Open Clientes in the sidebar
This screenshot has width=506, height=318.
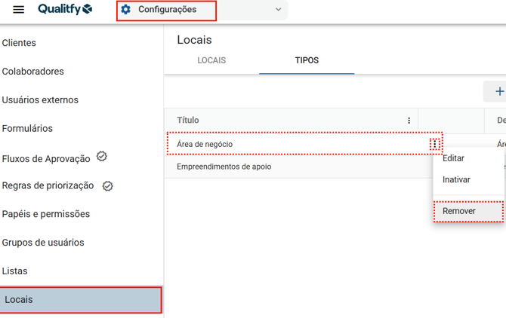19,43
